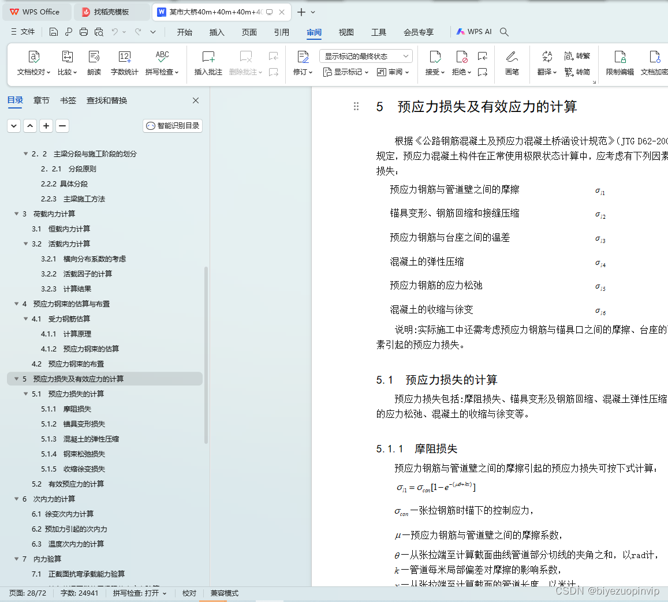The width and height of the screenshot is (668, 602).
Task: Open the 翻译 translate tool
Action: (x=547, y=63)
